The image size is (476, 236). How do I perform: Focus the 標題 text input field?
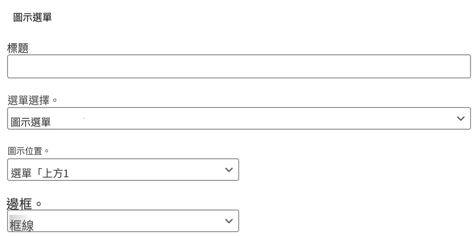[x=239, y=66]
